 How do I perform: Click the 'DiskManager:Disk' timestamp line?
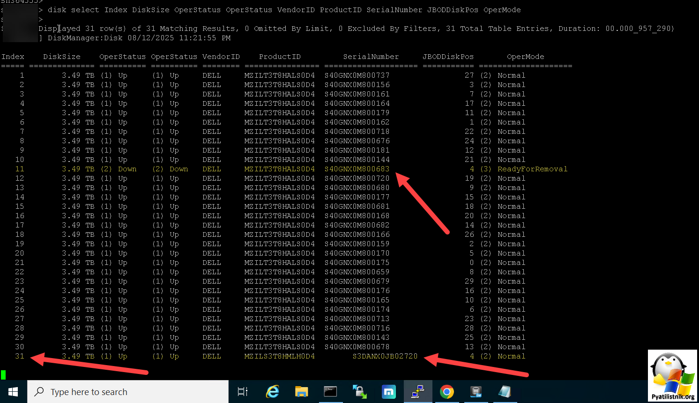139,38
